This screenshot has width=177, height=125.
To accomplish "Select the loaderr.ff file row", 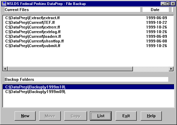I will point(88,37).
